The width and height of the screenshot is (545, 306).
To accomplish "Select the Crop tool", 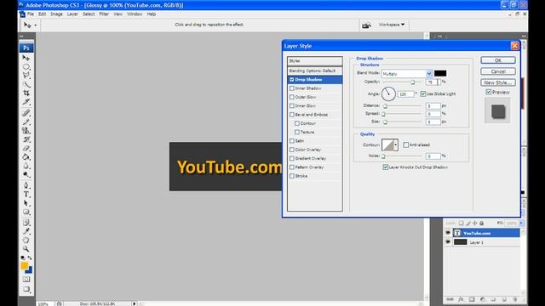I will coord(26,93).
